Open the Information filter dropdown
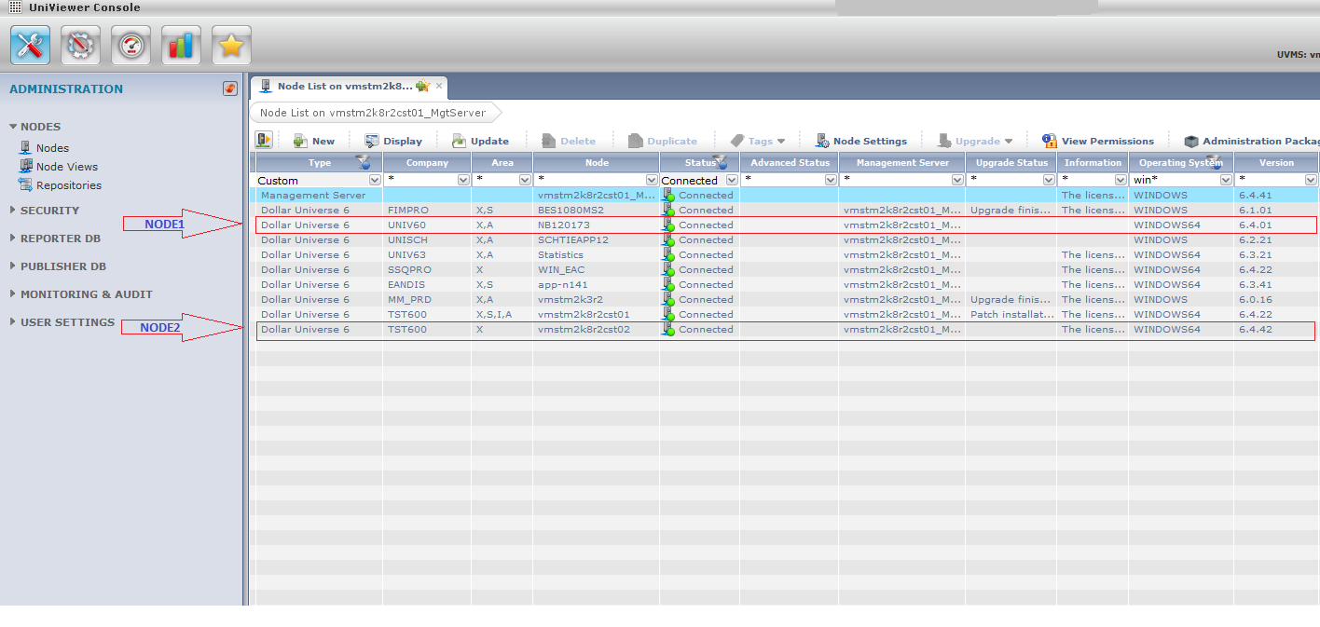1320x627 pixels. (x=1121, y=180)
